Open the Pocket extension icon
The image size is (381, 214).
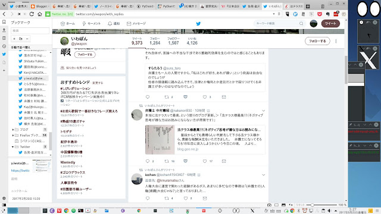tap(320, 14)
